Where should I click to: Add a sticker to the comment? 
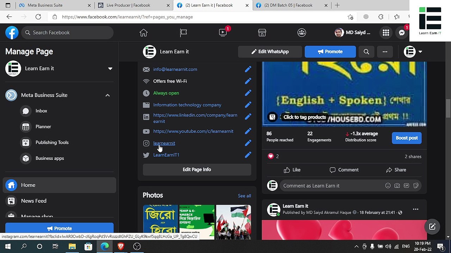(416, 186)
